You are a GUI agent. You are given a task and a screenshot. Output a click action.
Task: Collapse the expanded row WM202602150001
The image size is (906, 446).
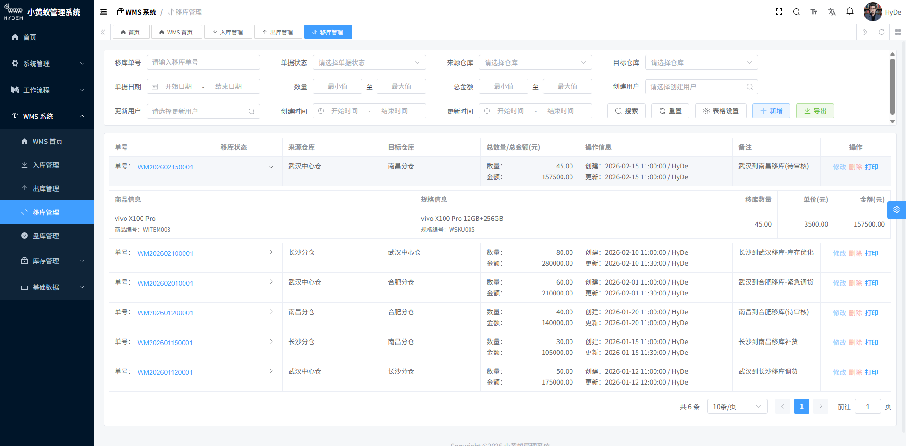271,167
